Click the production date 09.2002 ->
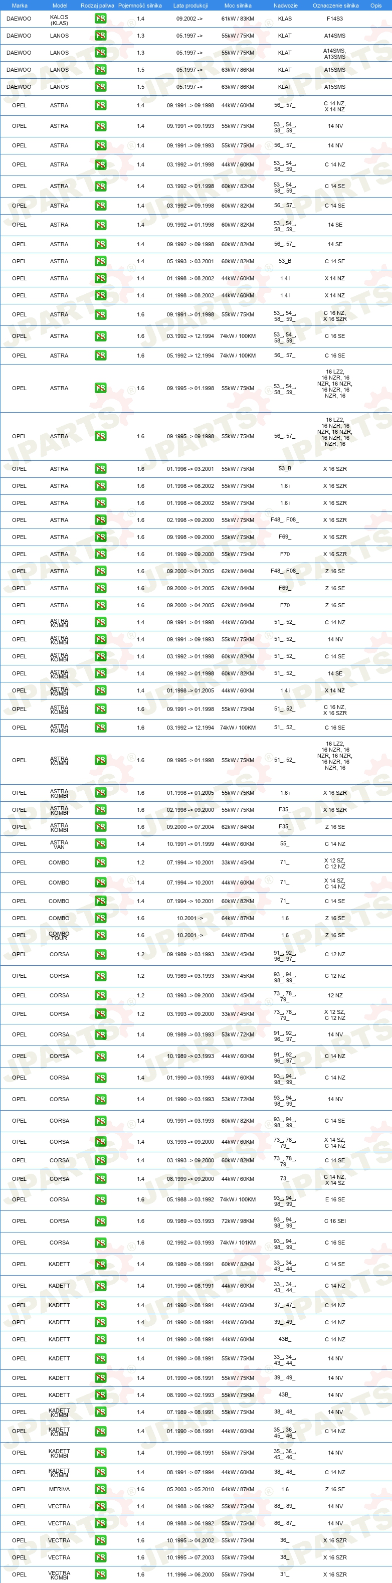This screenshot has height=1583, width=392. click(x=189, y=19)
